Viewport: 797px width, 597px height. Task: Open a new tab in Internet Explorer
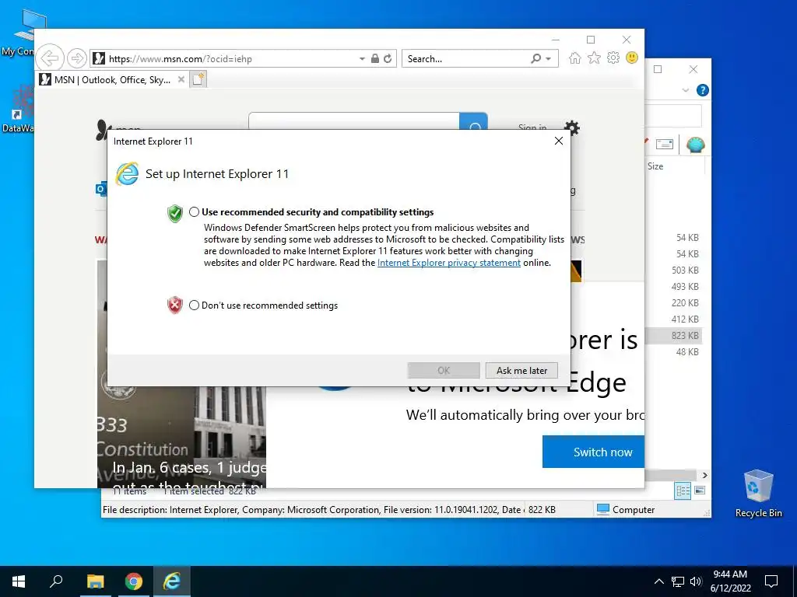(198, 80)
